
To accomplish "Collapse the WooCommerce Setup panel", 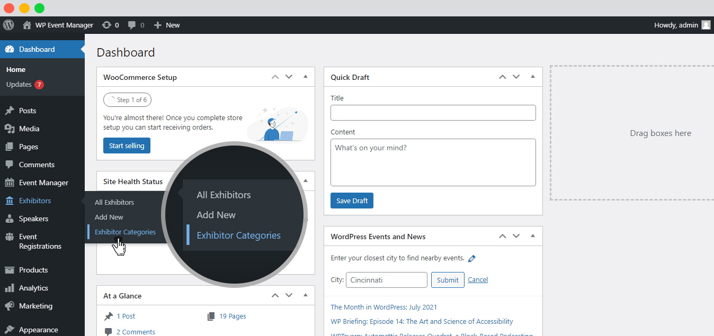I will (x=306, y=77).
